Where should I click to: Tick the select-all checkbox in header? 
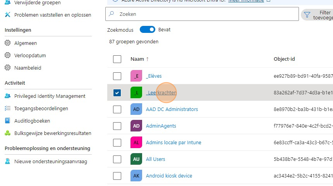point(117,59)
